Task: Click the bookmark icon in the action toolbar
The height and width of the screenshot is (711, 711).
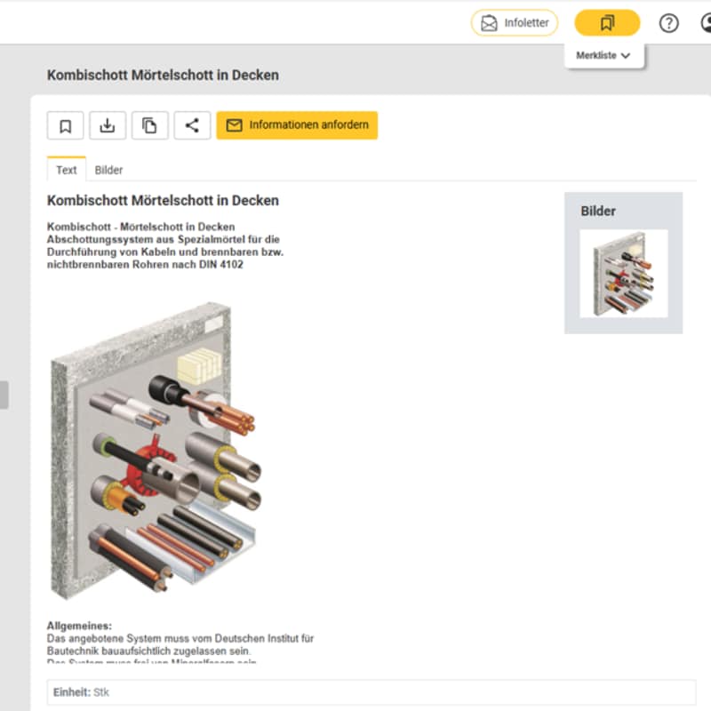Action: point(65,125)
